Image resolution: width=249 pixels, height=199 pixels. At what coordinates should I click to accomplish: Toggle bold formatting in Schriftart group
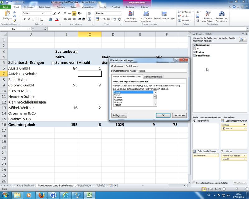coord(24,19)
